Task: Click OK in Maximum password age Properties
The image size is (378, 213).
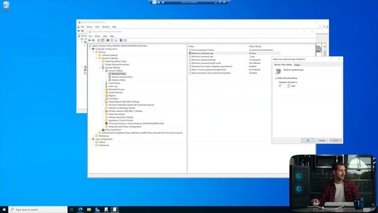Action: coord(307,140)
